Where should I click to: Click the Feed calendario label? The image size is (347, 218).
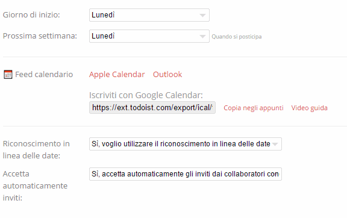point(44,75)
